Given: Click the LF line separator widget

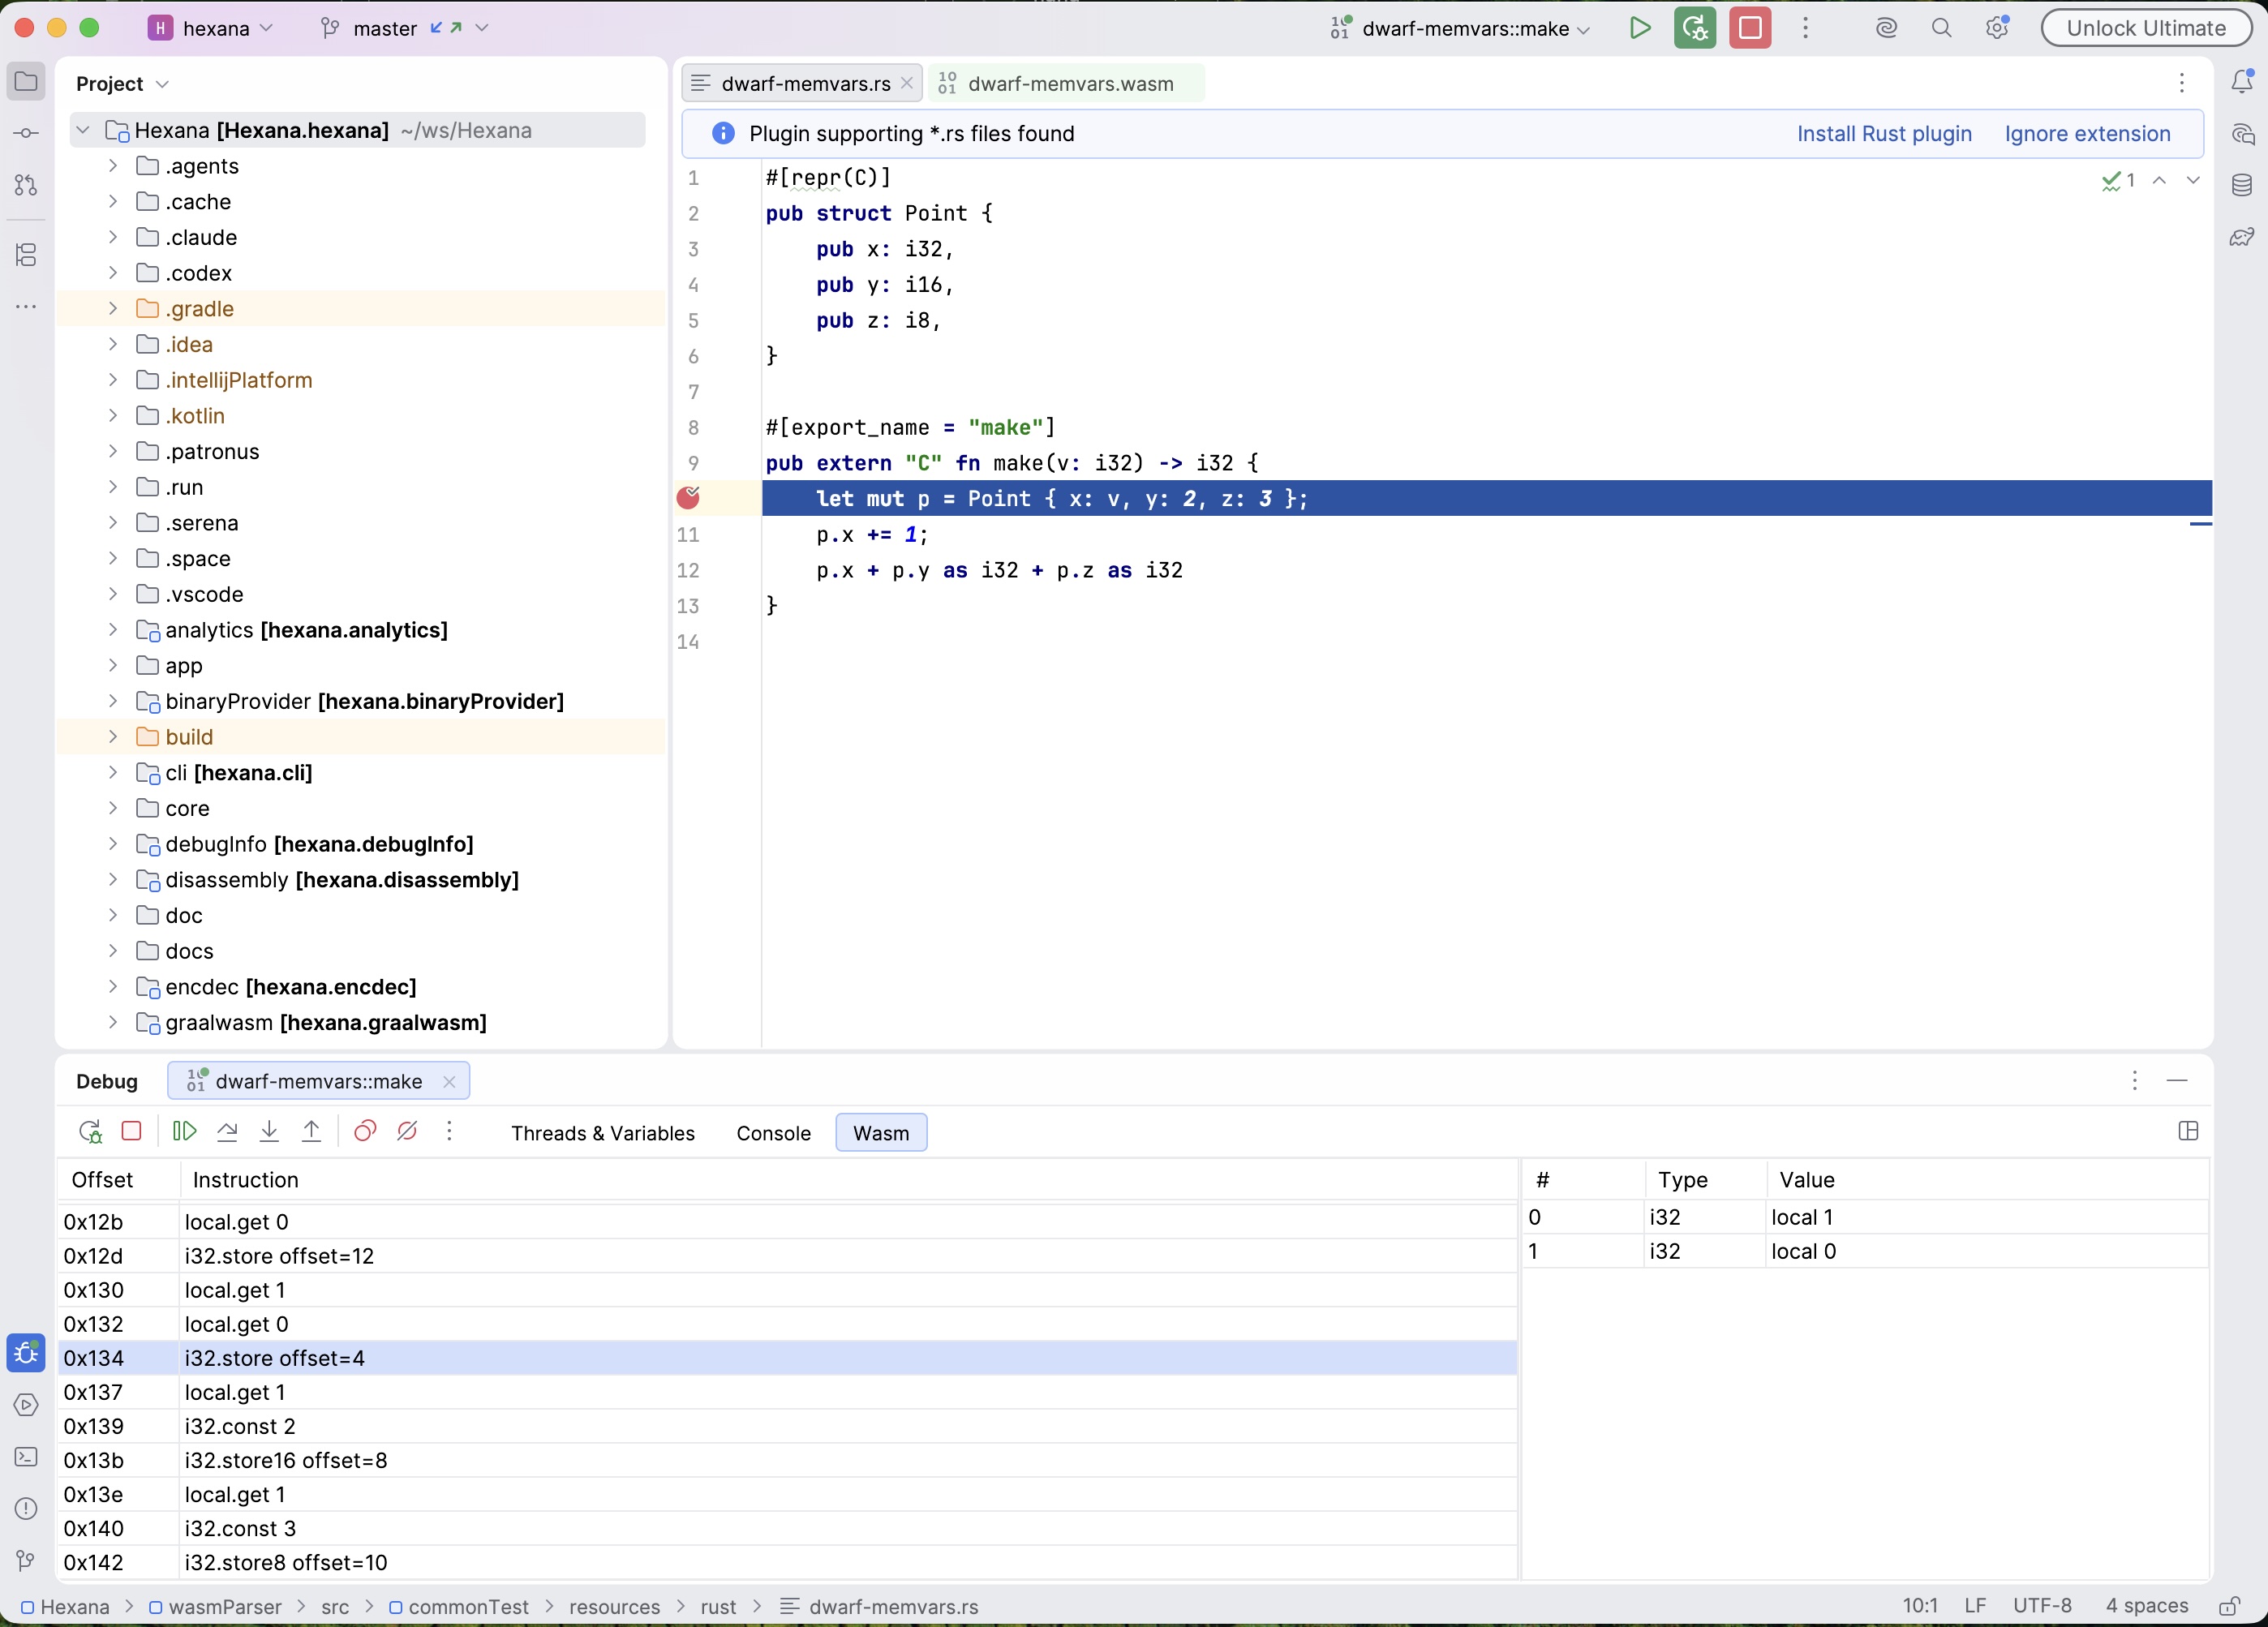Looking at the screenshot, I should tap(1975, 1606).
